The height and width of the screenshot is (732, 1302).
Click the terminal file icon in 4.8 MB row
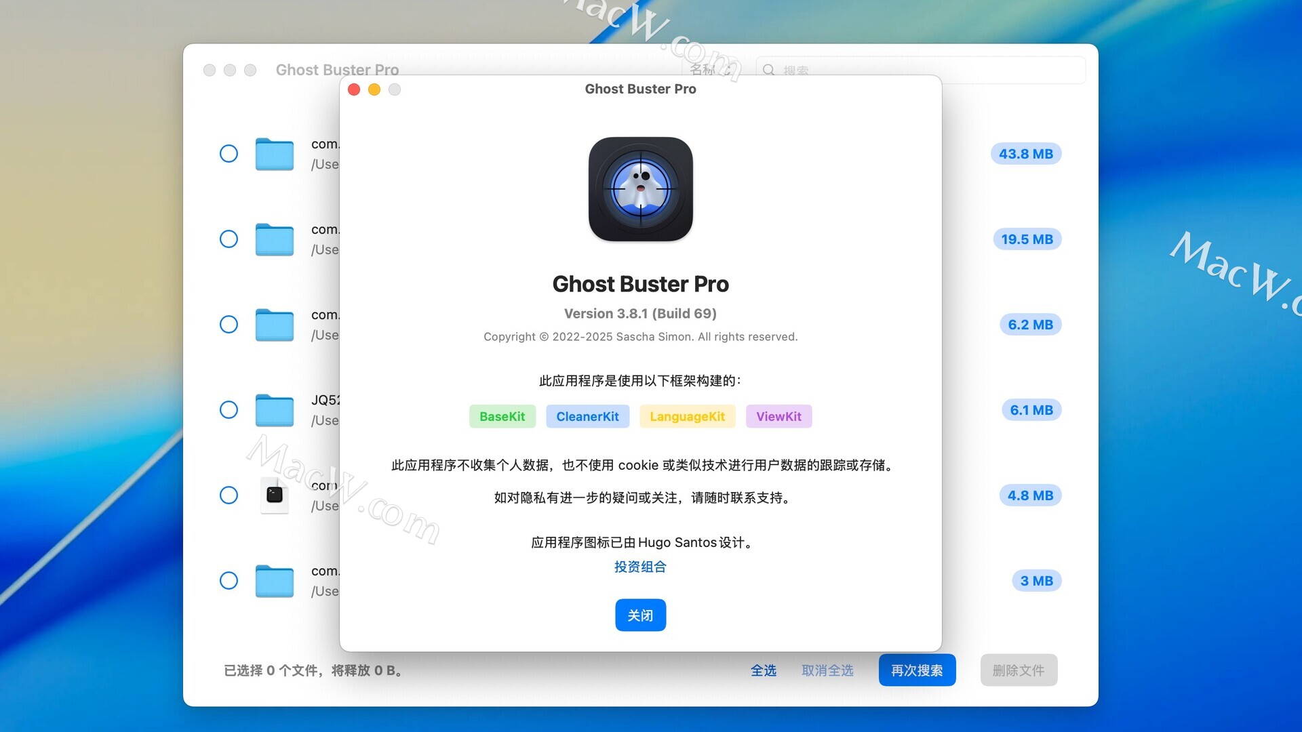click(275, 495)
